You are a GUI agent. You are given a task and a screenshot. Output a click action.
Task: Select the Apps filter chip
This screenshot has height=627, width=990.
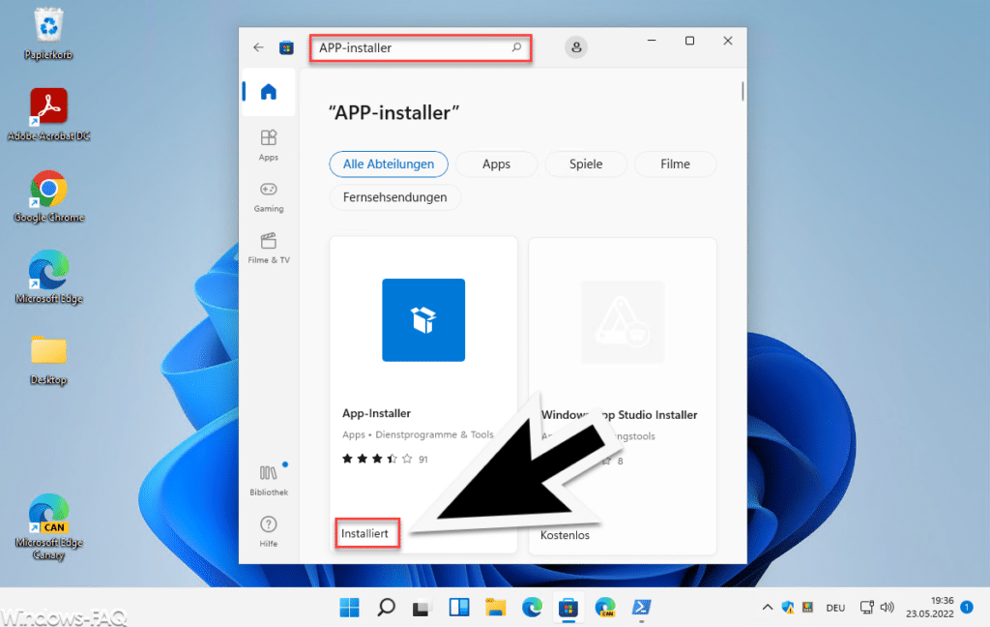(x=496, y=164)
